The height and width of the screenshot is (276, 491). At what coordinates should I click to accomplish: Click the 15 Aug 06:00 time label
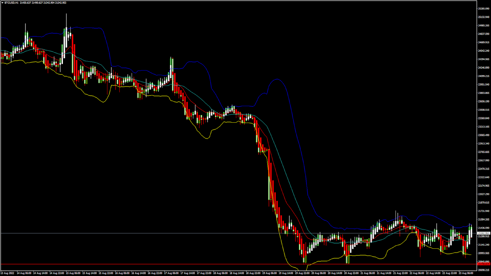(73, 273)
